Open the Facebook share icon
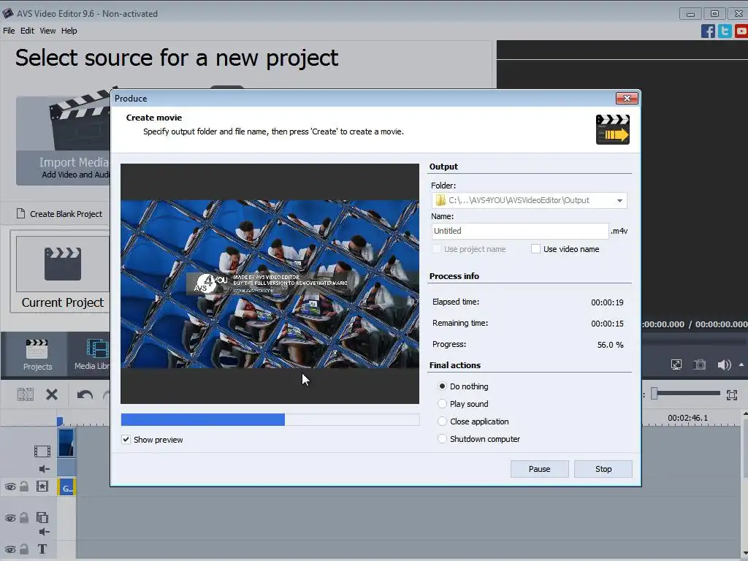 (708, 31)
